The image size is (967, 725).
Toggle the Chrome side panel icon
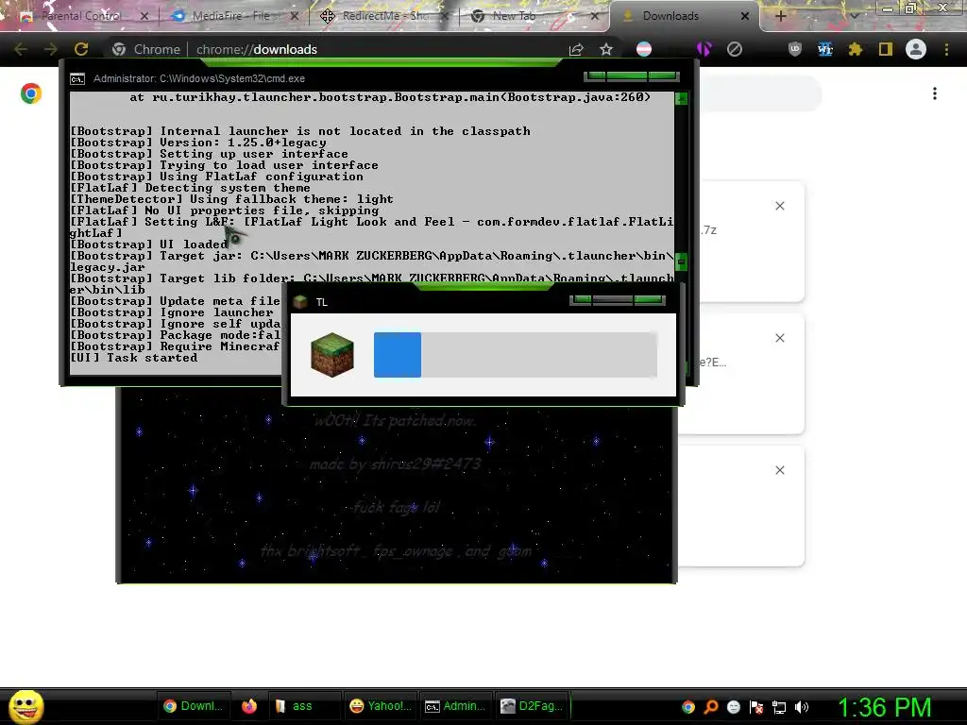tap(886, 49)
